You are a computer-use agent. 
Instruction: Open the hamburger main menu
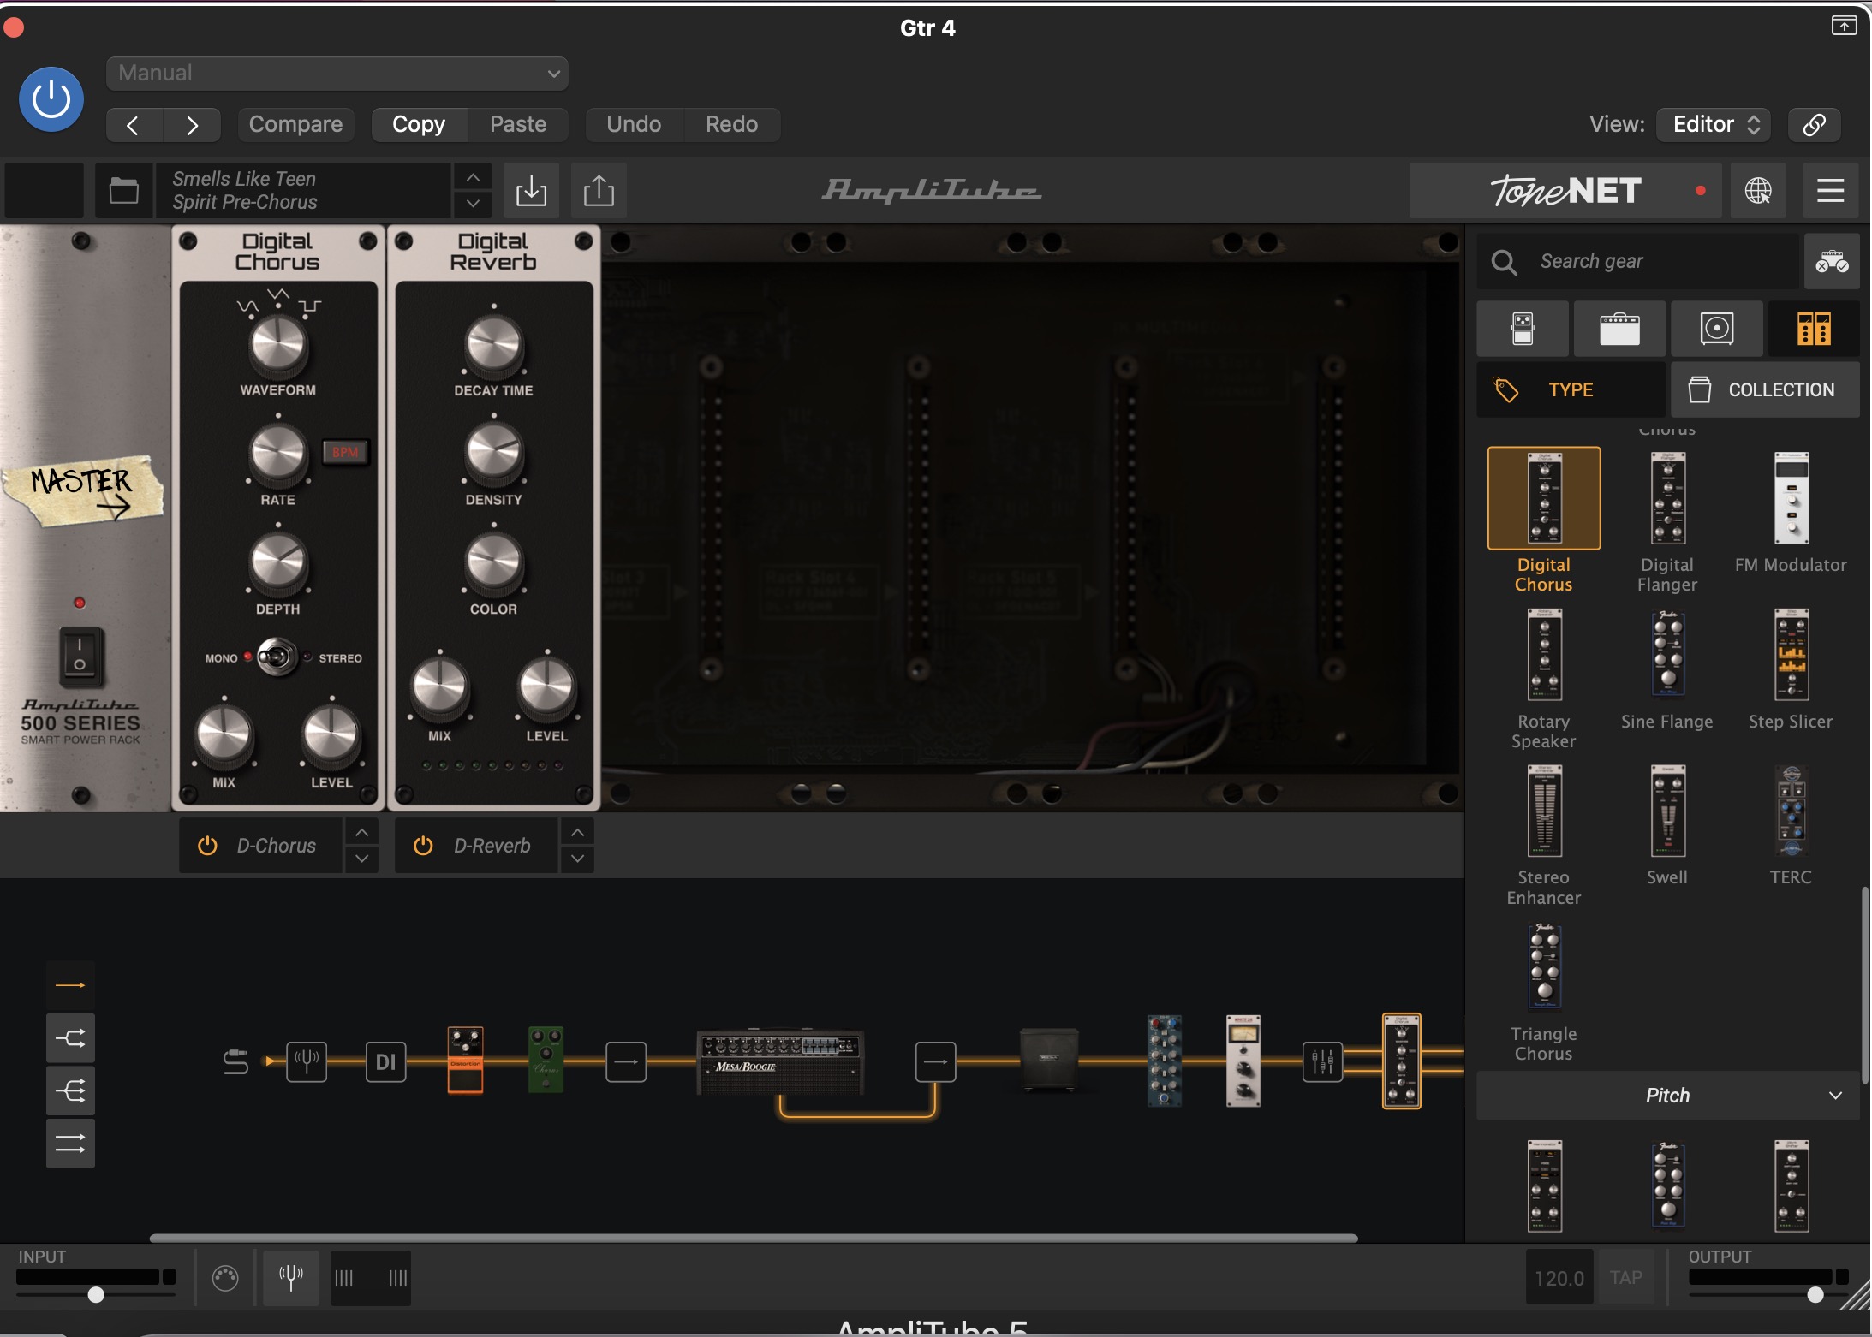click(x=1830, y=190)
